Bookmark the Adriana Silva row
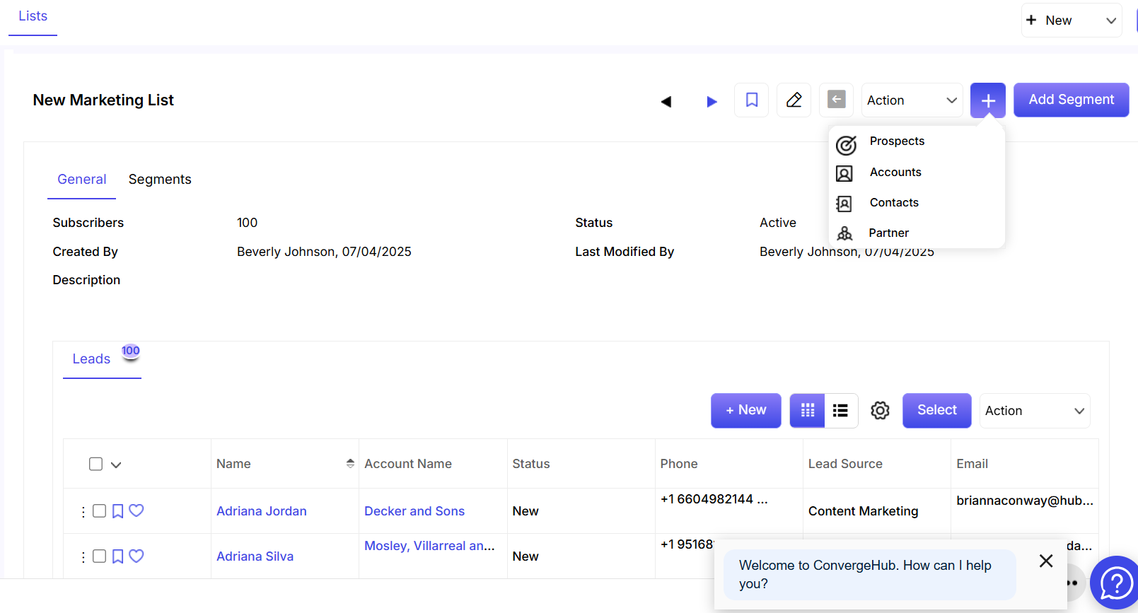1138x613 pixels. 118,556
